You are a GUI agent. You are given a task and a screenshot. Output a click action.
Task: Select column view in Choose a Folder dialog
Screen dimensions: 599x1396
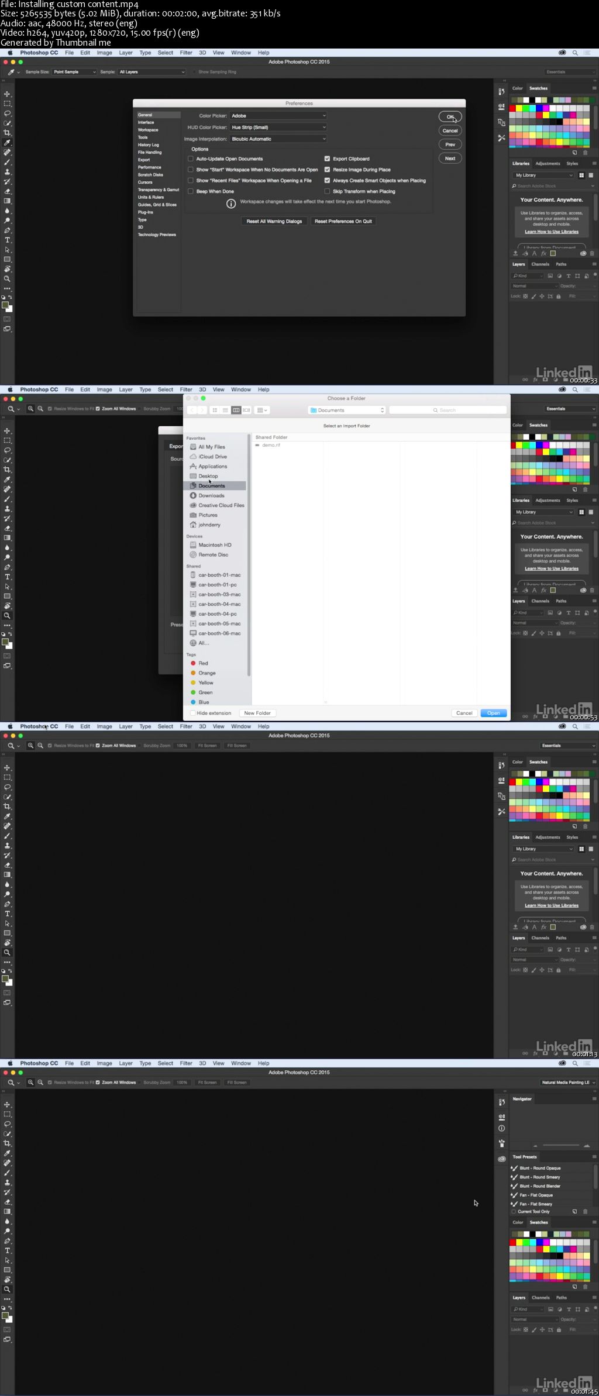point(236,410)
